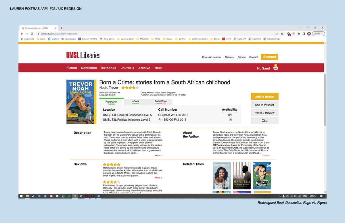This screenshot has width=345, height=223.
Task: Expand the book description with More
Action: [x=158, y=156]
